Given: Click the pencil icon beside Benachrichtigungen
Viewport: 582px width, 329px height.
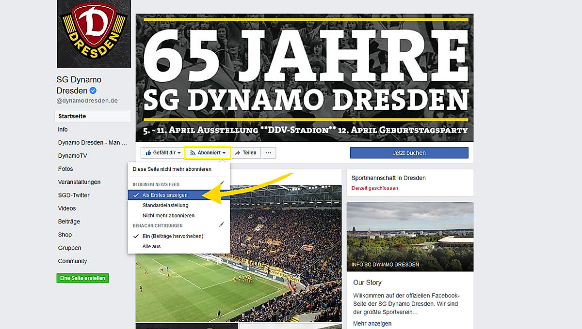Looking at the screenshot, I should (x=222, y=224).
